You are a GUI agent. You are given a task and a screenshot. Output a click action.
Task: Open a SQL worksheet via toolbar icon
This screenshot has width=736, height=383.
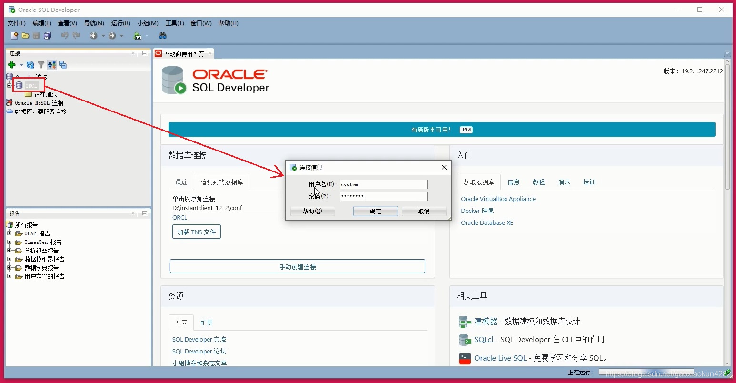(x=138, y=36)
